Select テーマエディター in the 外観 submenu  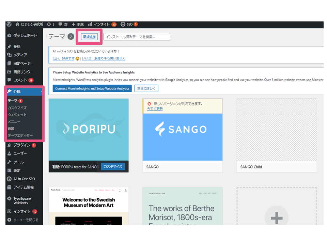(20, 136)
